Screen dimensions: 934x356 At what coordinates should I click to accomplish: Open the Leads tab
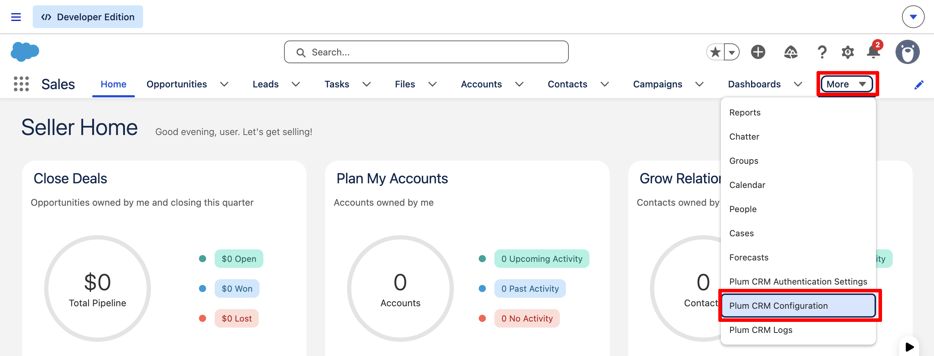point(266,84)
